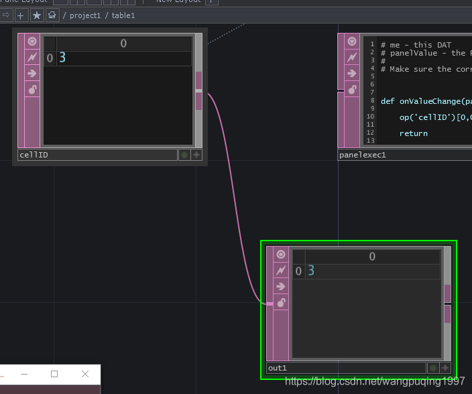Image resolution: width=472 pixels, height=394 pixels.
Task: Toggle the arrow bypass flag on out1
Action: pos(281,286)
